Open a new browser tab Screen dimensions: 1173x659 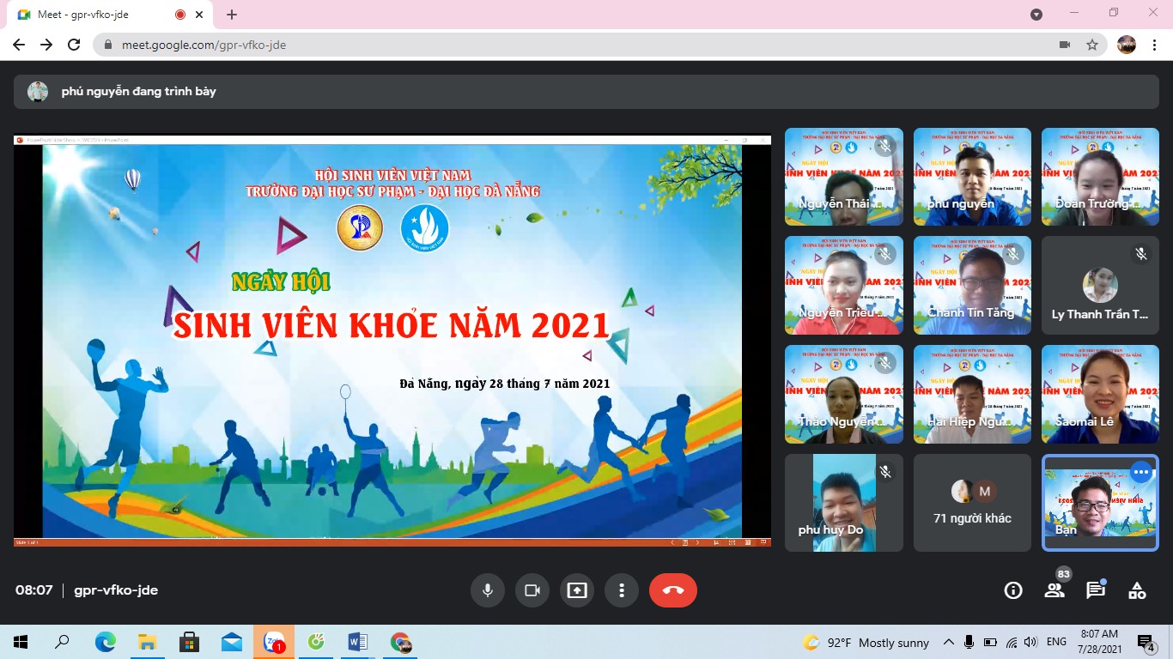[232, 15]
